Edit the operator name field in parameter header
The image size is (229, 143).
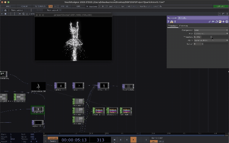coord(203,18)
